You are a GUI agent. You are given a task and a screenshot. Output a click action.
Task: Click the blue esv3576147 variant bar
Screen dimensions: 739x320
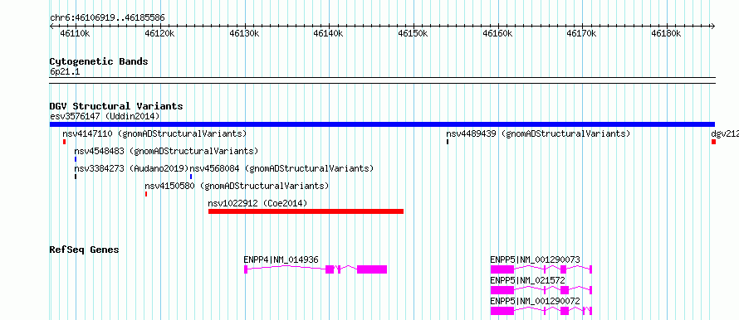coord(382,124)
